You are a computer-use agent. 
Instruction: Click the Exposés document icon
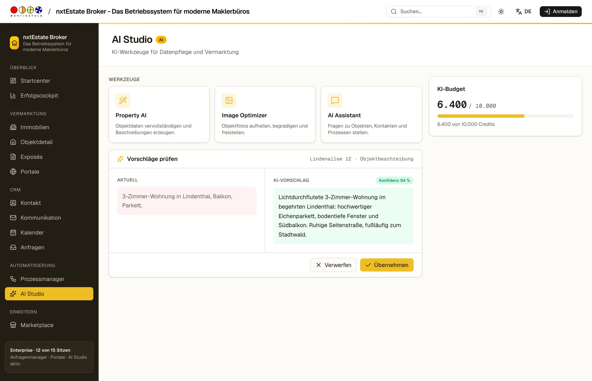click(13, 157)
